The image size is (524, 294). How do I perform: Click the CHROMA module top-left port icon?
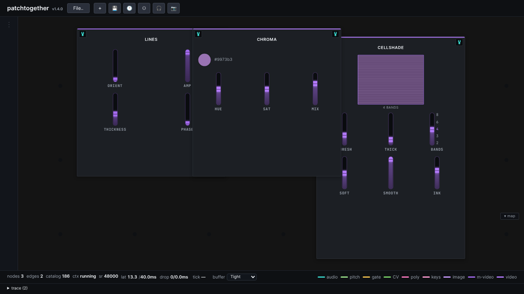coord(198,34)
